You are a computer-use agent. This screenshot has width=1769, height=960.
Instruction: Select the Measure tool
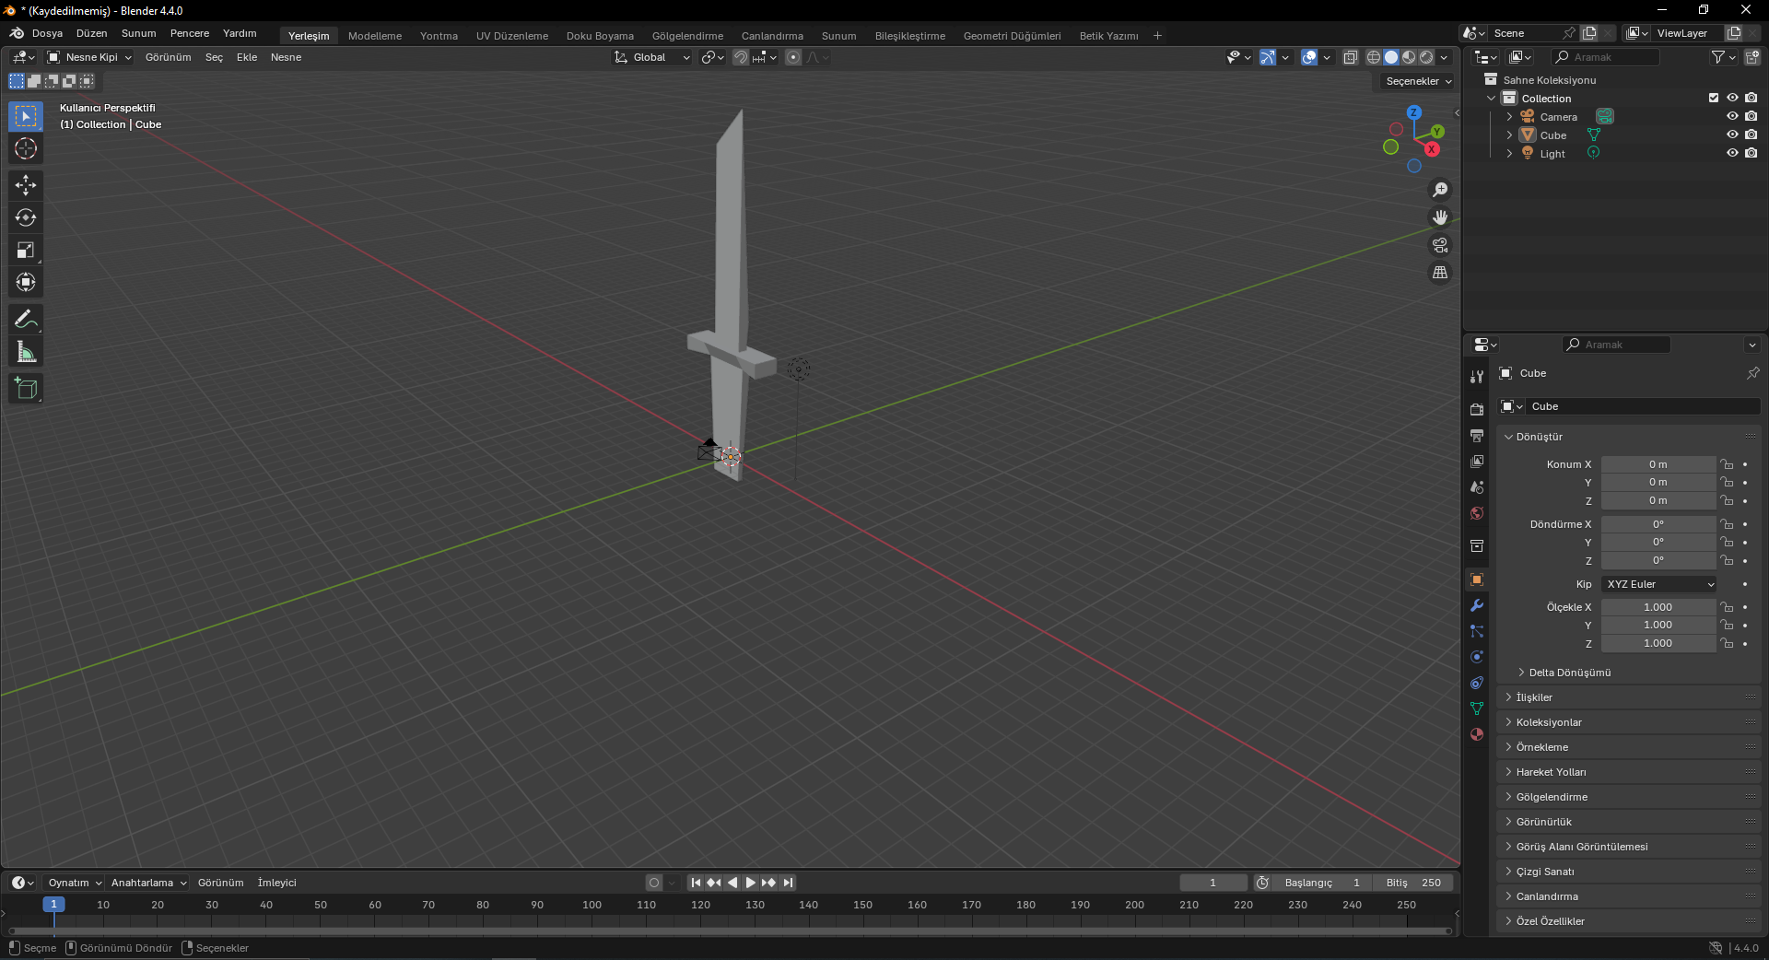point(26,352)
